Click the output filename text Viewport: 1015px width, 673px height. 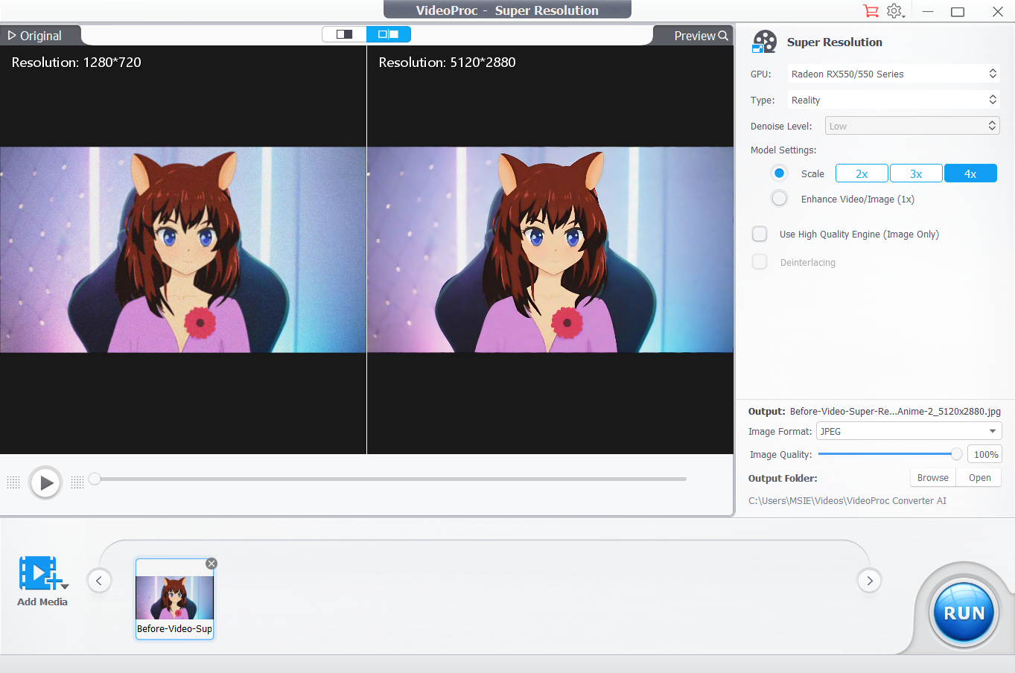(x=895, y=411)
